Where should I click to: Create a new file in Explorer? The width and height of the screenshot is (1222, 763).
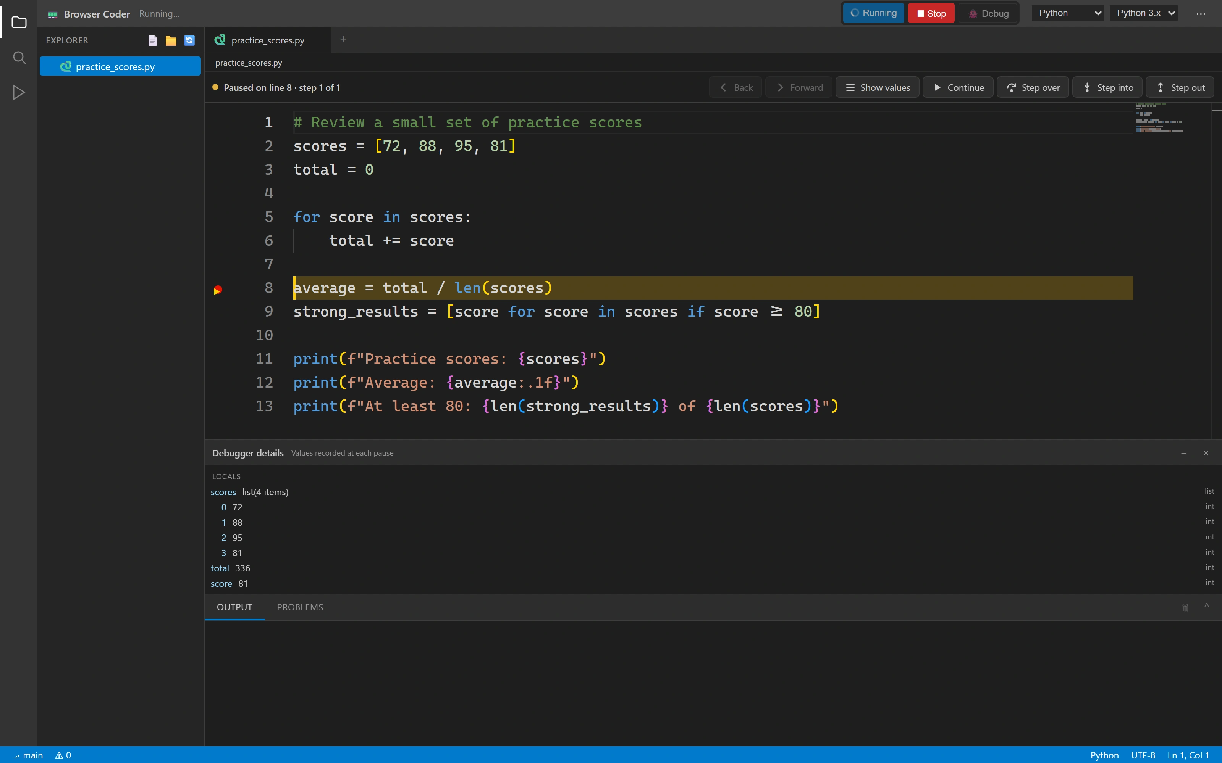(152, 40)
